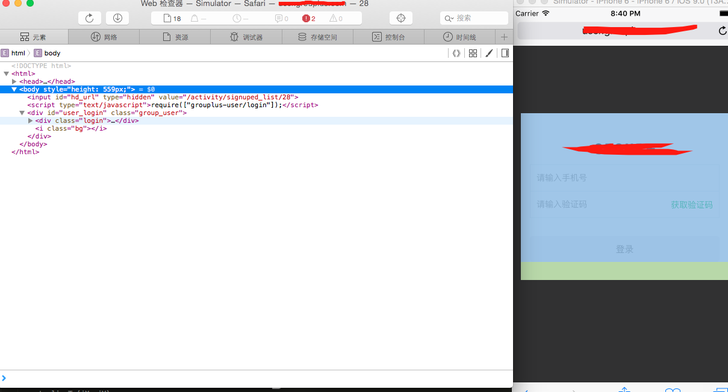Collapse the body element node
Screen dimensions: 728x392
point(14,89)
